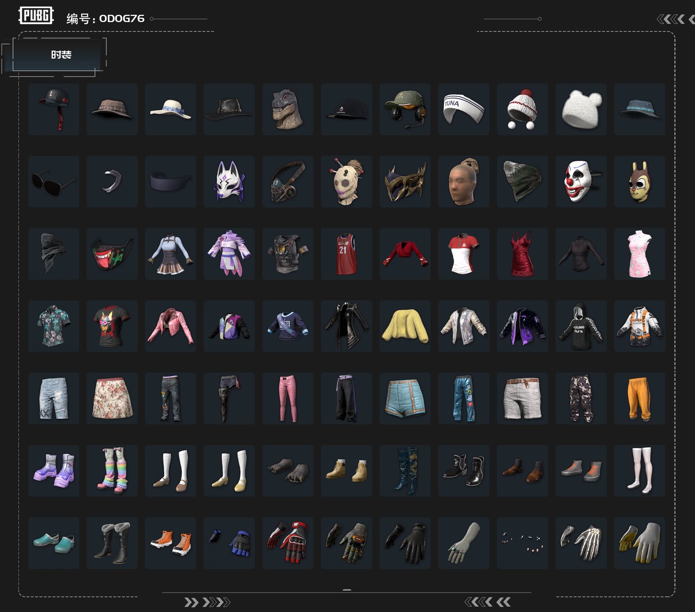The image size is (695, 612).
Task: Select the armored tactical vest
Action: click(x=288, y=254)
